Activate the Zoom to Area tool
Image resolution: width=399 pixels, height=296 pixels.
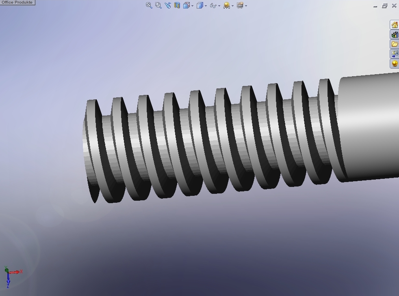pos(158,5)
